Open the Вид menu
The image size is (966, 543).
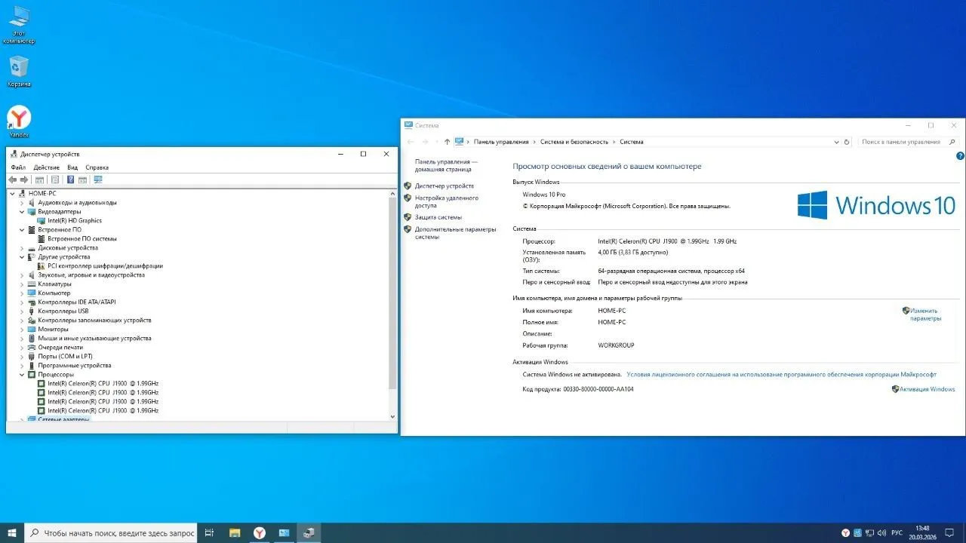(x=72, y=167)
